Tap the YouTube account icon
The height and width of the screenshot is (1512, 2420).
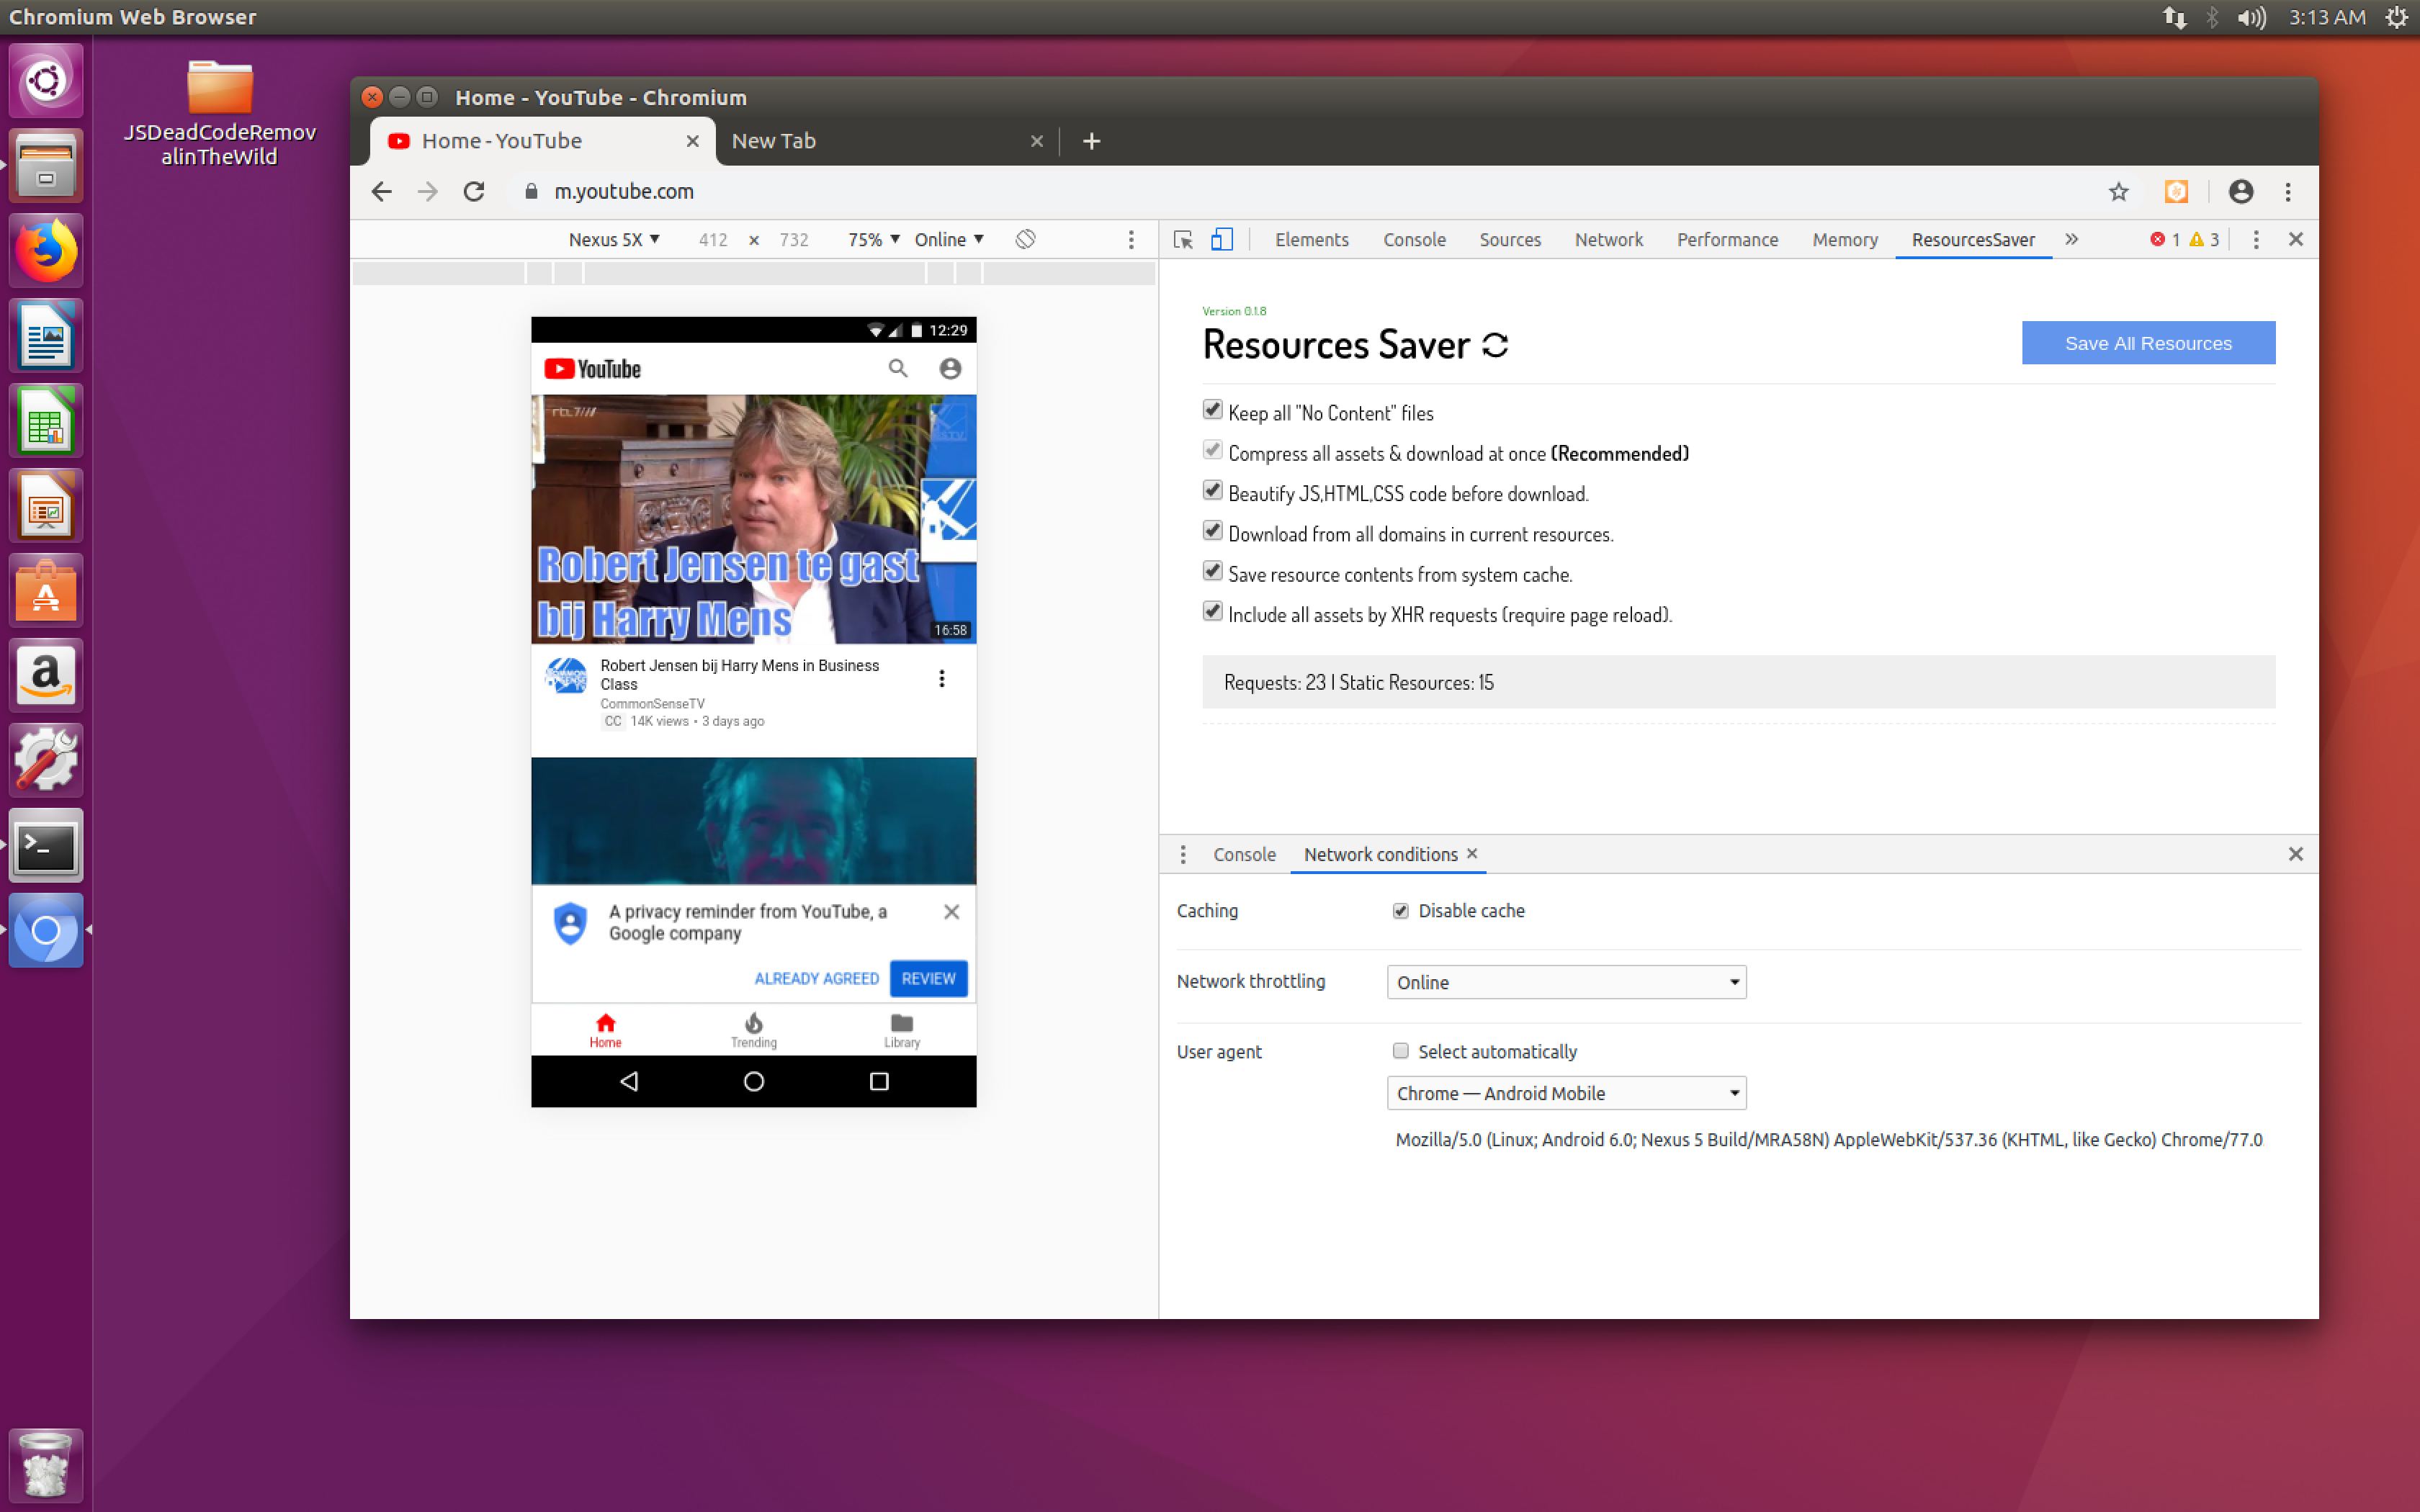point(950,369)
